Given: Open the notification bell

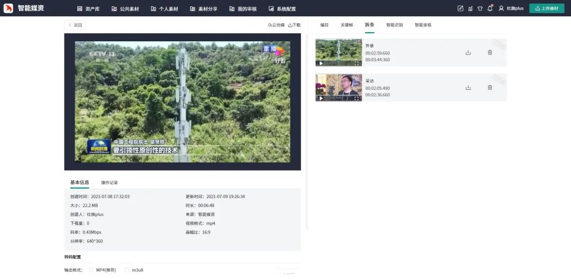Looking at the screenshot, I should coord(490,8).
